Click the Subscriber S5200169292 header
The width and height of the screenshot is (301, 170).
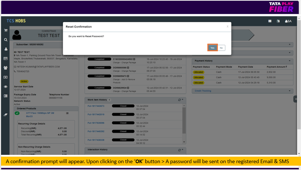pyautogui.click(x=30, y=44)
